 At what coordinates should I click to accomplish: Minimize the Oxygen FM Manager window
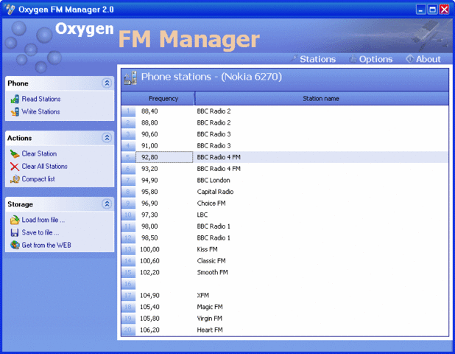point(420,10)
